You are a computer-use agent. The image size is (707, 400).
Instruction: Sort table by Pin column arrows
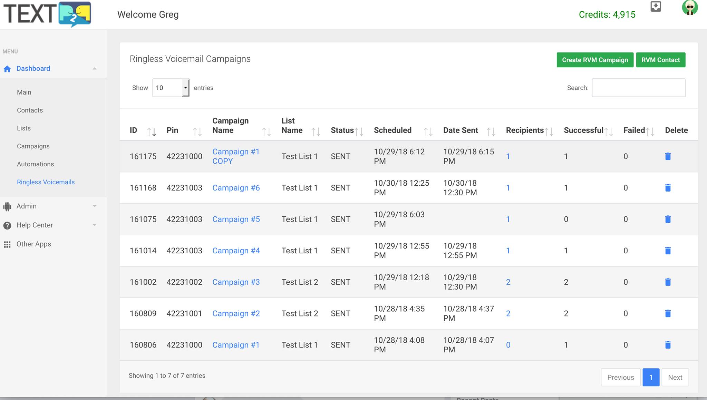[197, 131]
